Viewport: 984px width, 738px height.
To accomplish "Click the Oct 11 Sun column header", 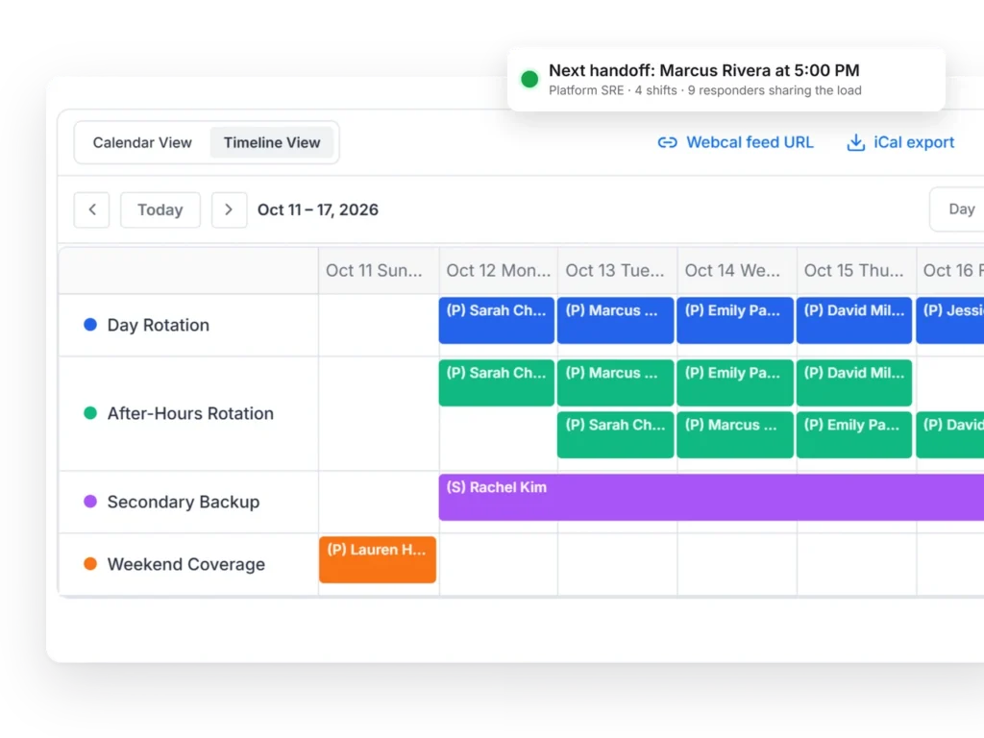I will pyautogui.click(x=378, y=270).
